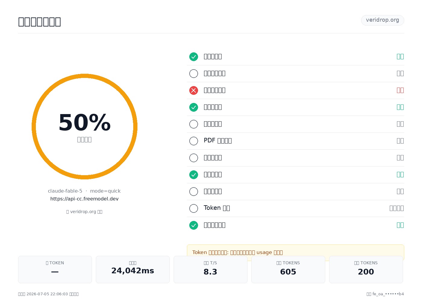This screenshot has height=301, width=422.
Task: Click the empty circle beside the Token check
Action: pyautogui.click(x=194, y=208)
